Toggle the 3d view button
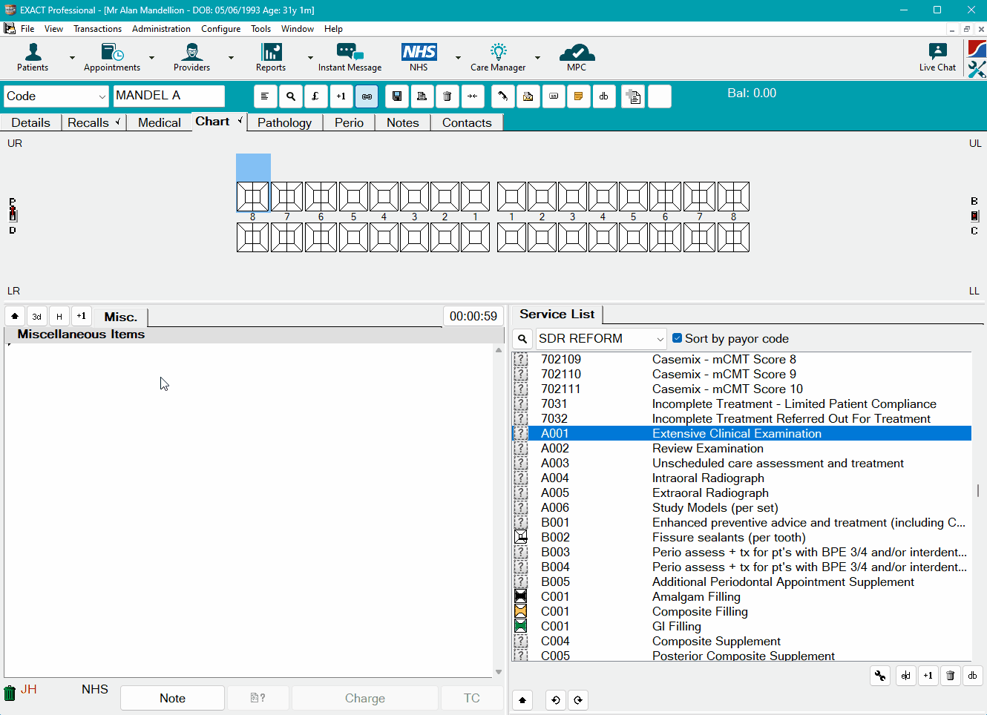The height and width of the screenshot is (715, 987). [36, 317]
